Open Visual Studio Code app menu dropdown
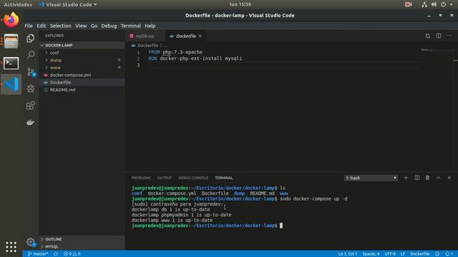The width and height of the screenshot is (458, 257). coord(68,4)
